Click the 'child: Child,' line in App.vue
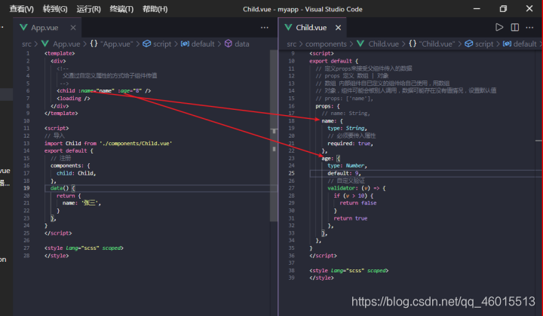The height and width of the screenshot is (316, 543). coord(76,173)
